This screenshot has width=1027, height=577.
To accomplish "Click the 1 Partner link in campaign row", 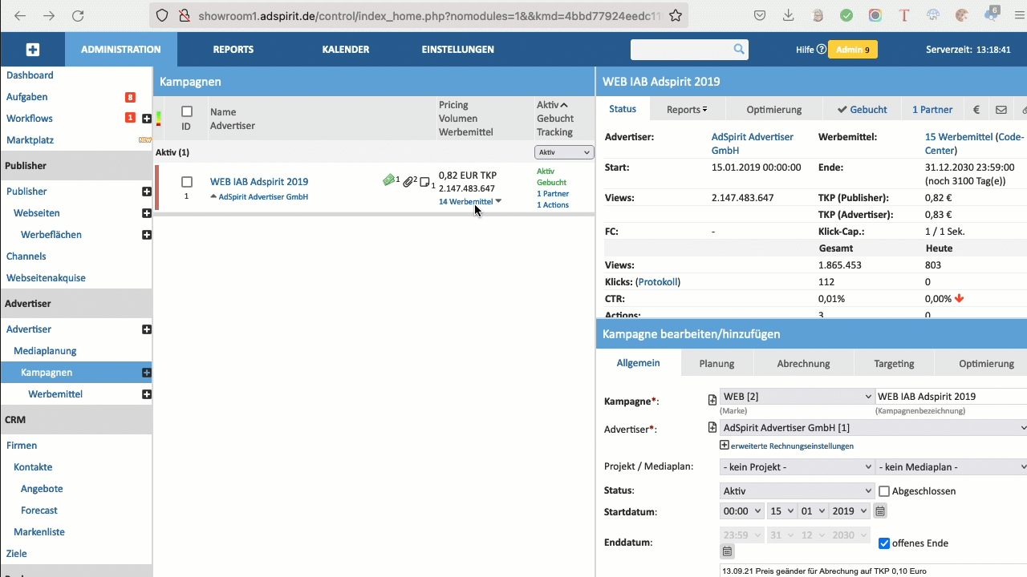I will [553, 194].
